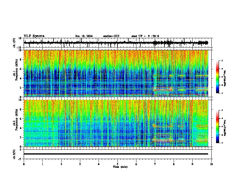Click the "2" kHz tick on ch.2 frequency axis
Viewport: 238px width, 184px height.
click(21, 137)
